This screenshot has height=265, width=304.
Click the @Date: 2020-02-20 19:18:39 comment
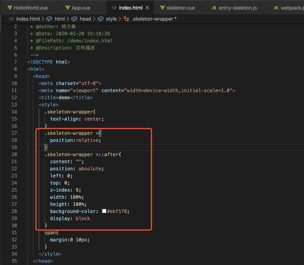click(70, 34)
